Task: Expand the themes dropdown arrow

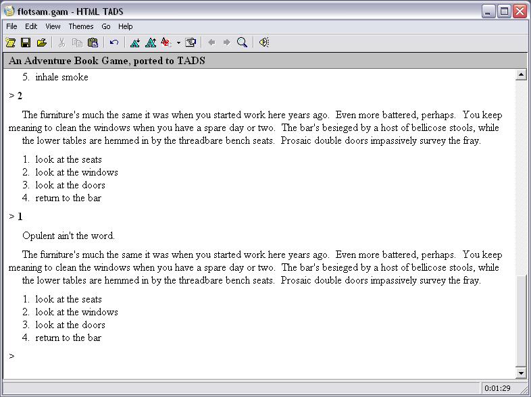Action: point(178,43)
